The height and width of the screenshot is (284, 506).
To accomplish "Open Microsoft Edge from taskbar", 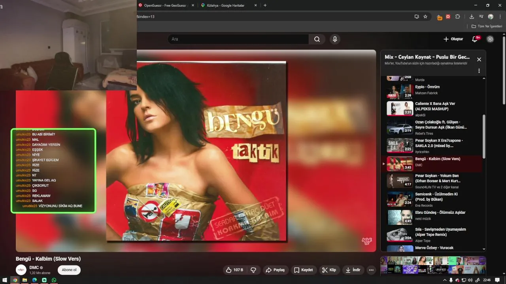I will point(34,280).
